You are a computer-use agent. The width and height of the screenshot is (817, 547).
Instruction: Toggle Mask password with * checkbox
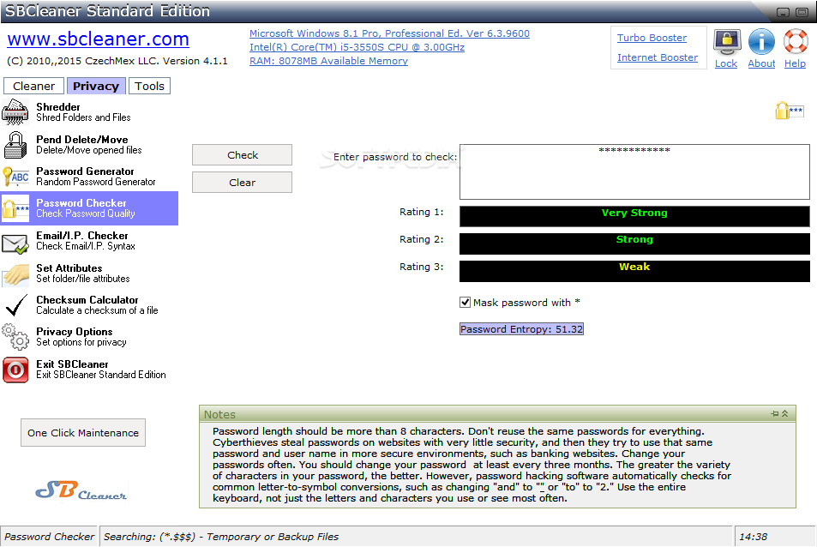[466, 303]
